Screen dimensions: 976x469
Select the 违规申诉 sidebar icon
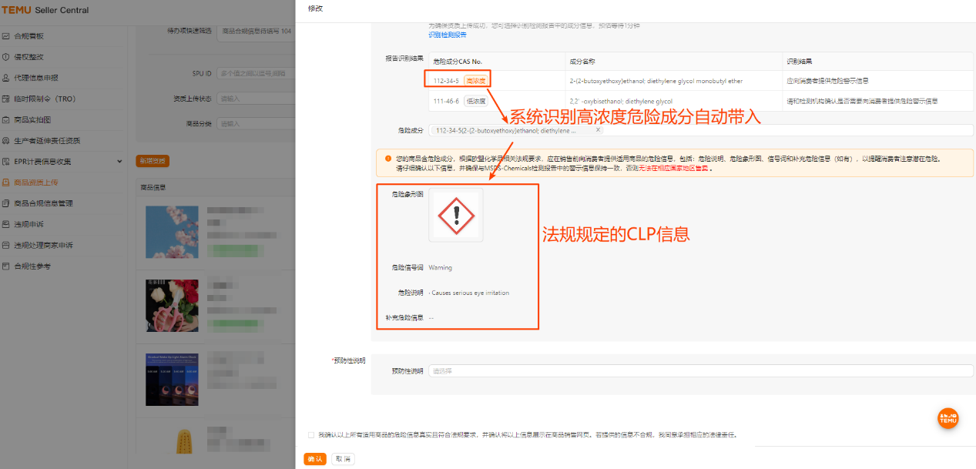39,223
